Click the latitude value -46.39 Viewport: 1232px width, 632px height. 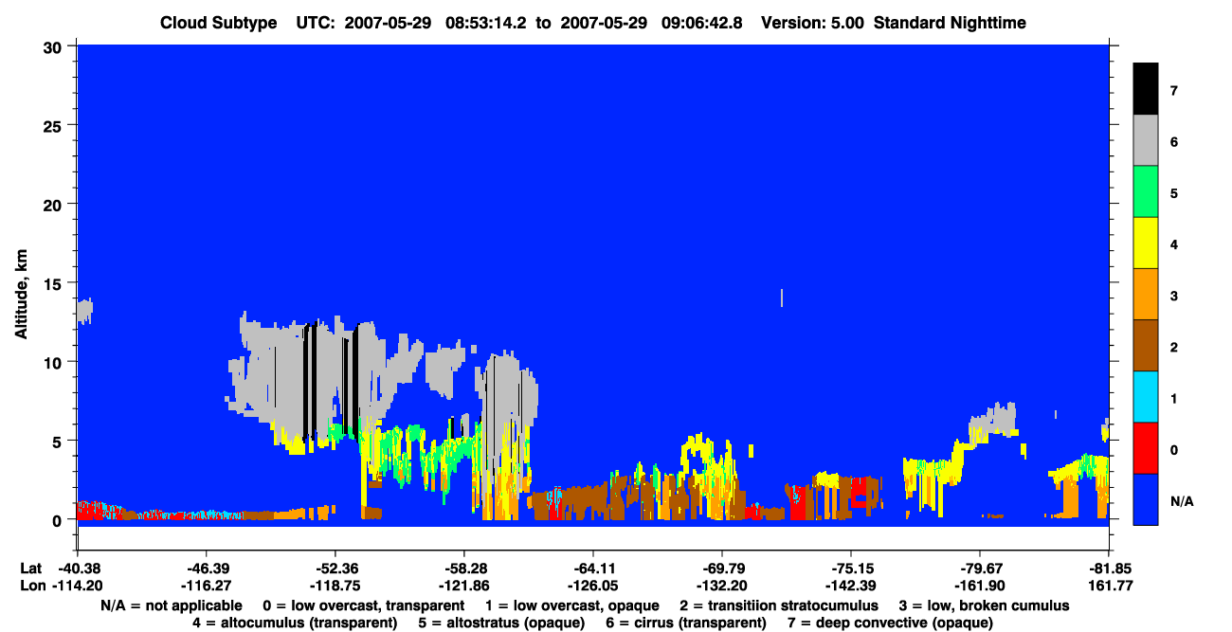tap(206, 569)
